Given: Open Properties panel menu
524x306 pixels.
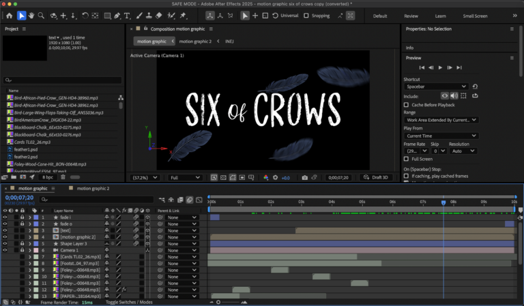Looking at the screenshot, I should pyautogui.click(x=512, y=29).
